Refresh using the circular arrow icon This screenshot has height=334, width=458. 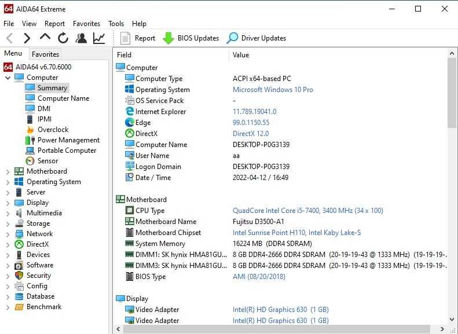coord(63,38)
